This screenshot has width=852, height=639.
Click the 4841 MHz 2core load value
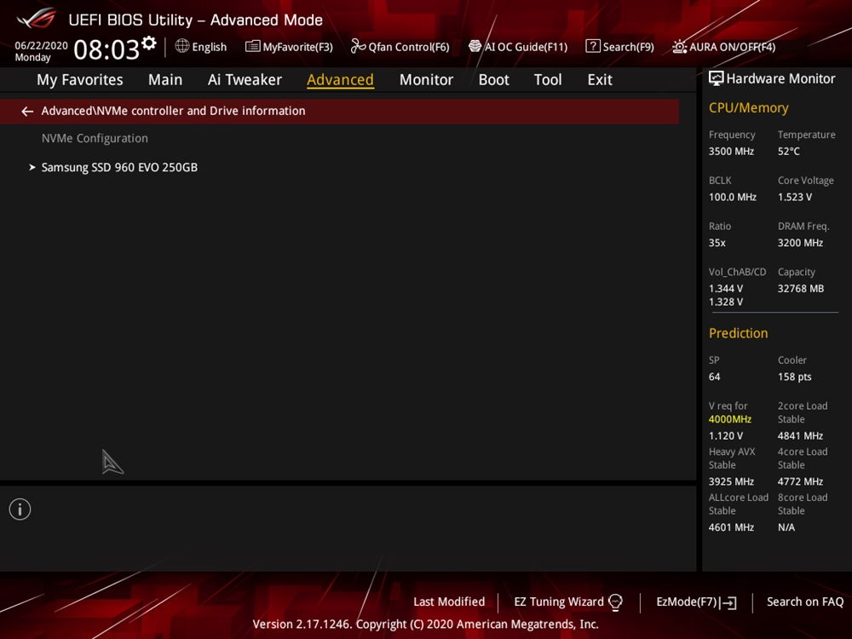(800, 435)
